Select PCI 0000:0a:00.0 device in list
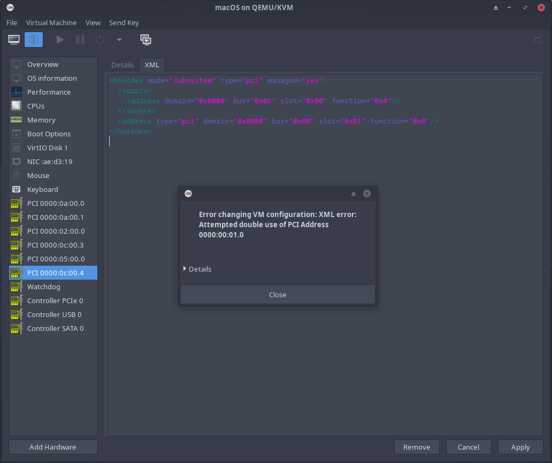Viewport: 552px width, 463px height. [x=56, y=203]
